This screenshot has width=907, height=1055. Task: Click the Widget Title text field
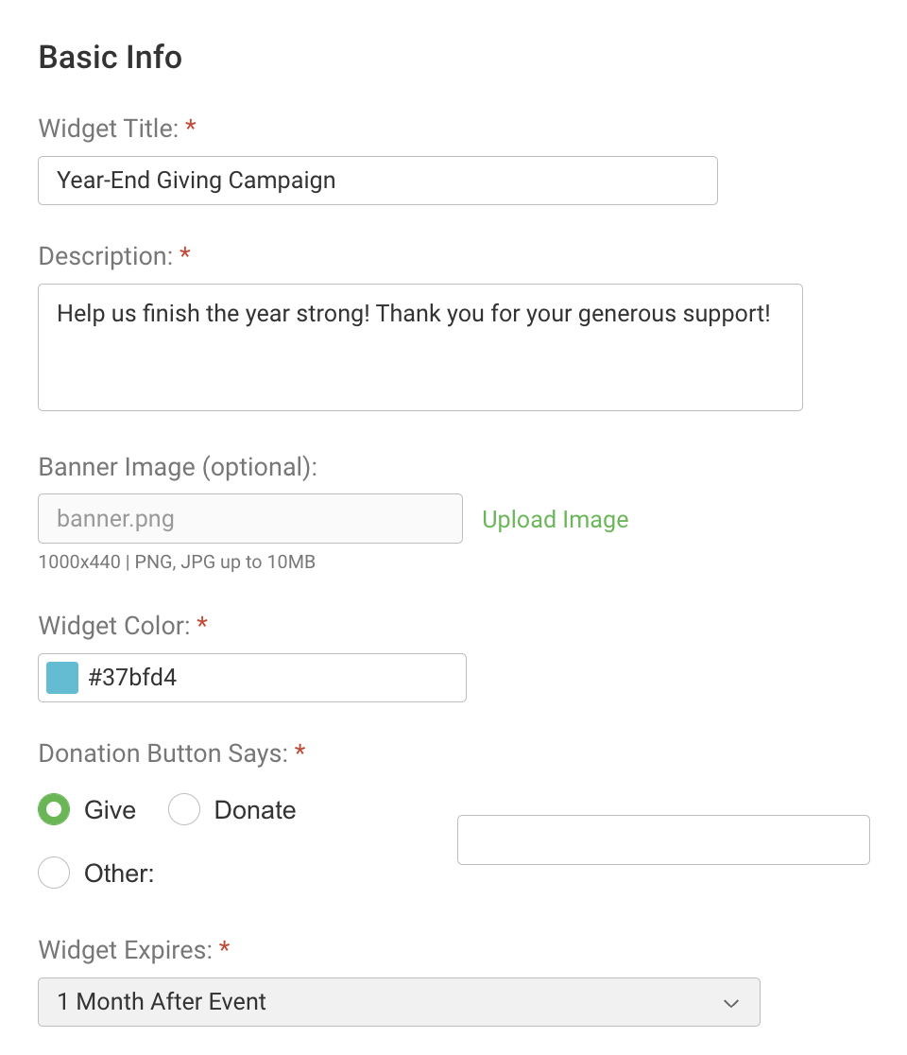click(x=378, y=181)
